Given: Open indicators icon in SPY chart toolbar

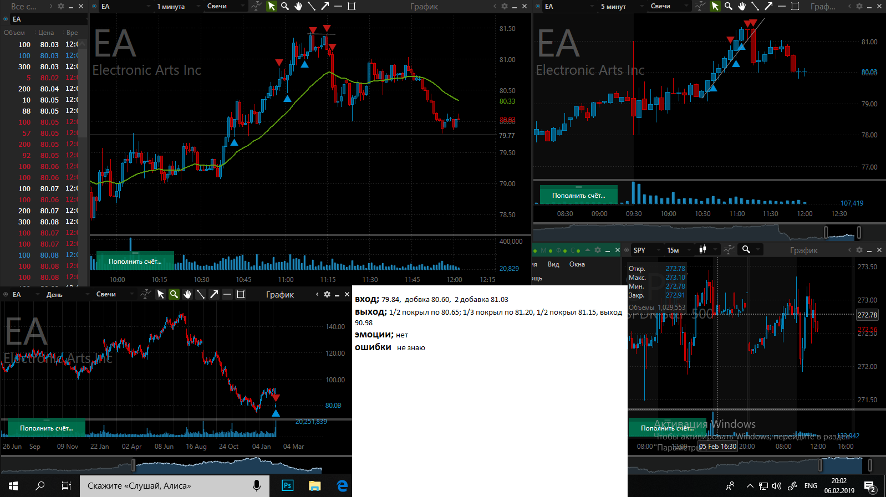Looking at the screenshot, I should pyautogui.click(x=729, y=250).
